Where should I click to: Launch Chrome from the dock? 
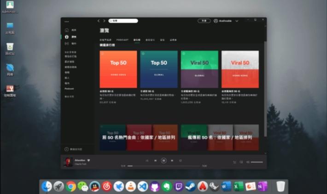coord(71,186)
